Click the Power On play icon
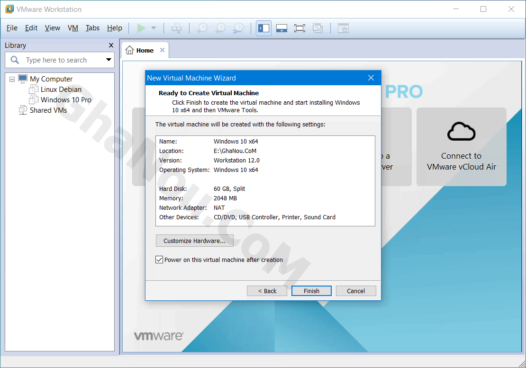Viewport: 526px width, 368px height. click(x=141, y=28)
